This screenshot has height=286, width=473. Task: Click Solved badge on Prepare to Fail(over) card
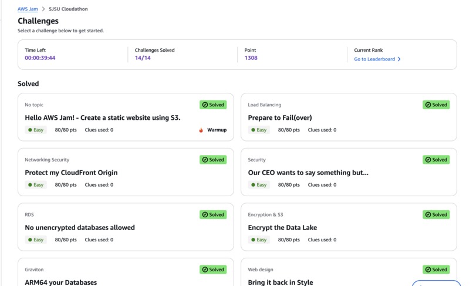click(x=436, y=105)
